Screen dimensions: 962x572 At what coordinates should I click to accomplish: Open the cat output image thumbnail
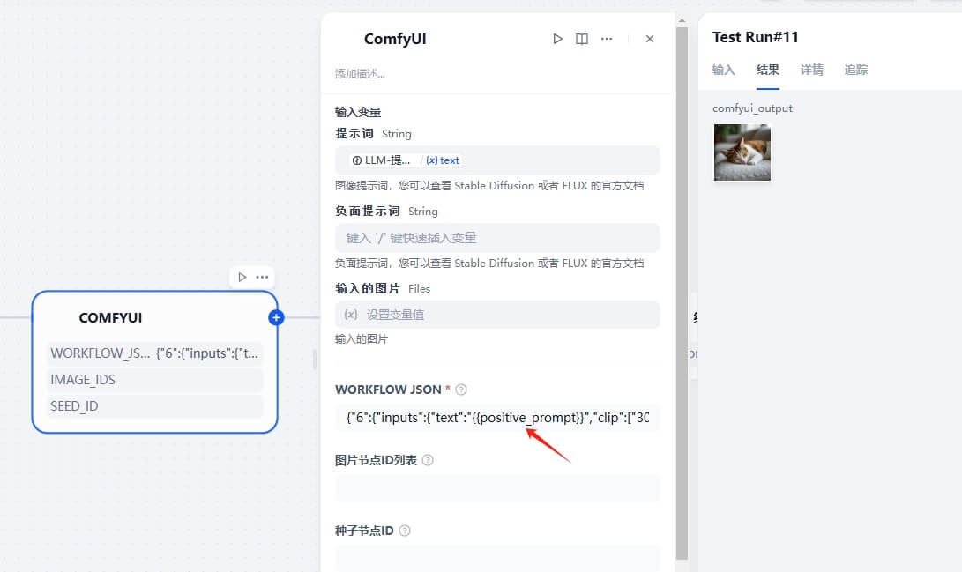pyautogui.click(x=742, y=152)
